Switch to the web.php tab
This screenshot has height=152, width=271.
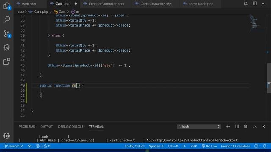(29, 4)
